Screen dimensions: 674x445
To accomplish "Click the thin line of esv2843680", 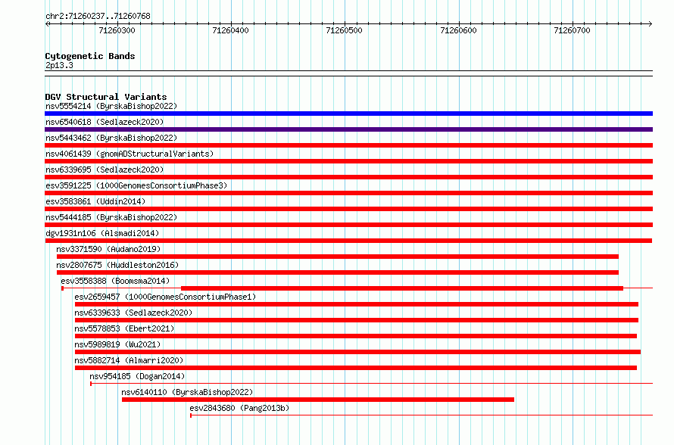I will tap(422, 415).
